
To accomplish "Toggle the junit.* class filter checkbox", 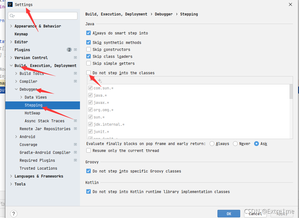I will (x=90, y=131).
